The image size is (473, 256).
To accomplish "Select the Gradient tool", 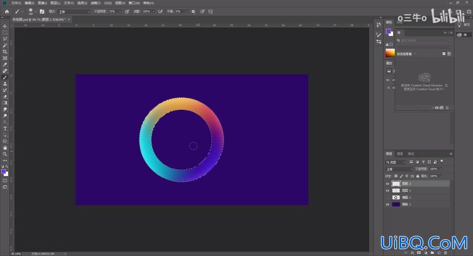I will pos(5,103).
